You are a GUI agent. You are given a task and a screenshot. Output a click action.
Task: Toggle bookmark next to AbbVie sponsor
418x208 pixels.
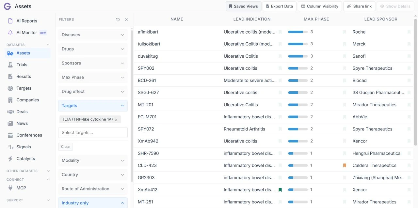point(409,117)
